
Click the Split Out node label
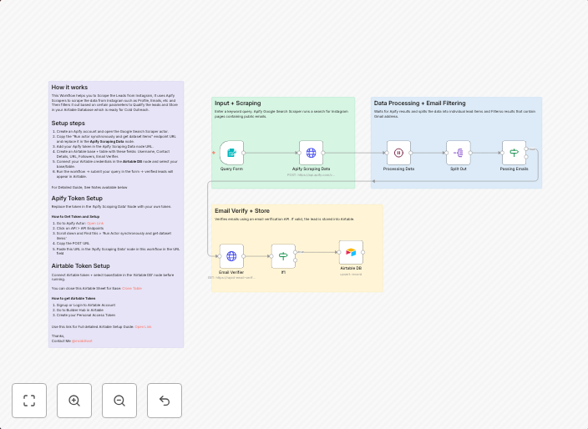459,169
